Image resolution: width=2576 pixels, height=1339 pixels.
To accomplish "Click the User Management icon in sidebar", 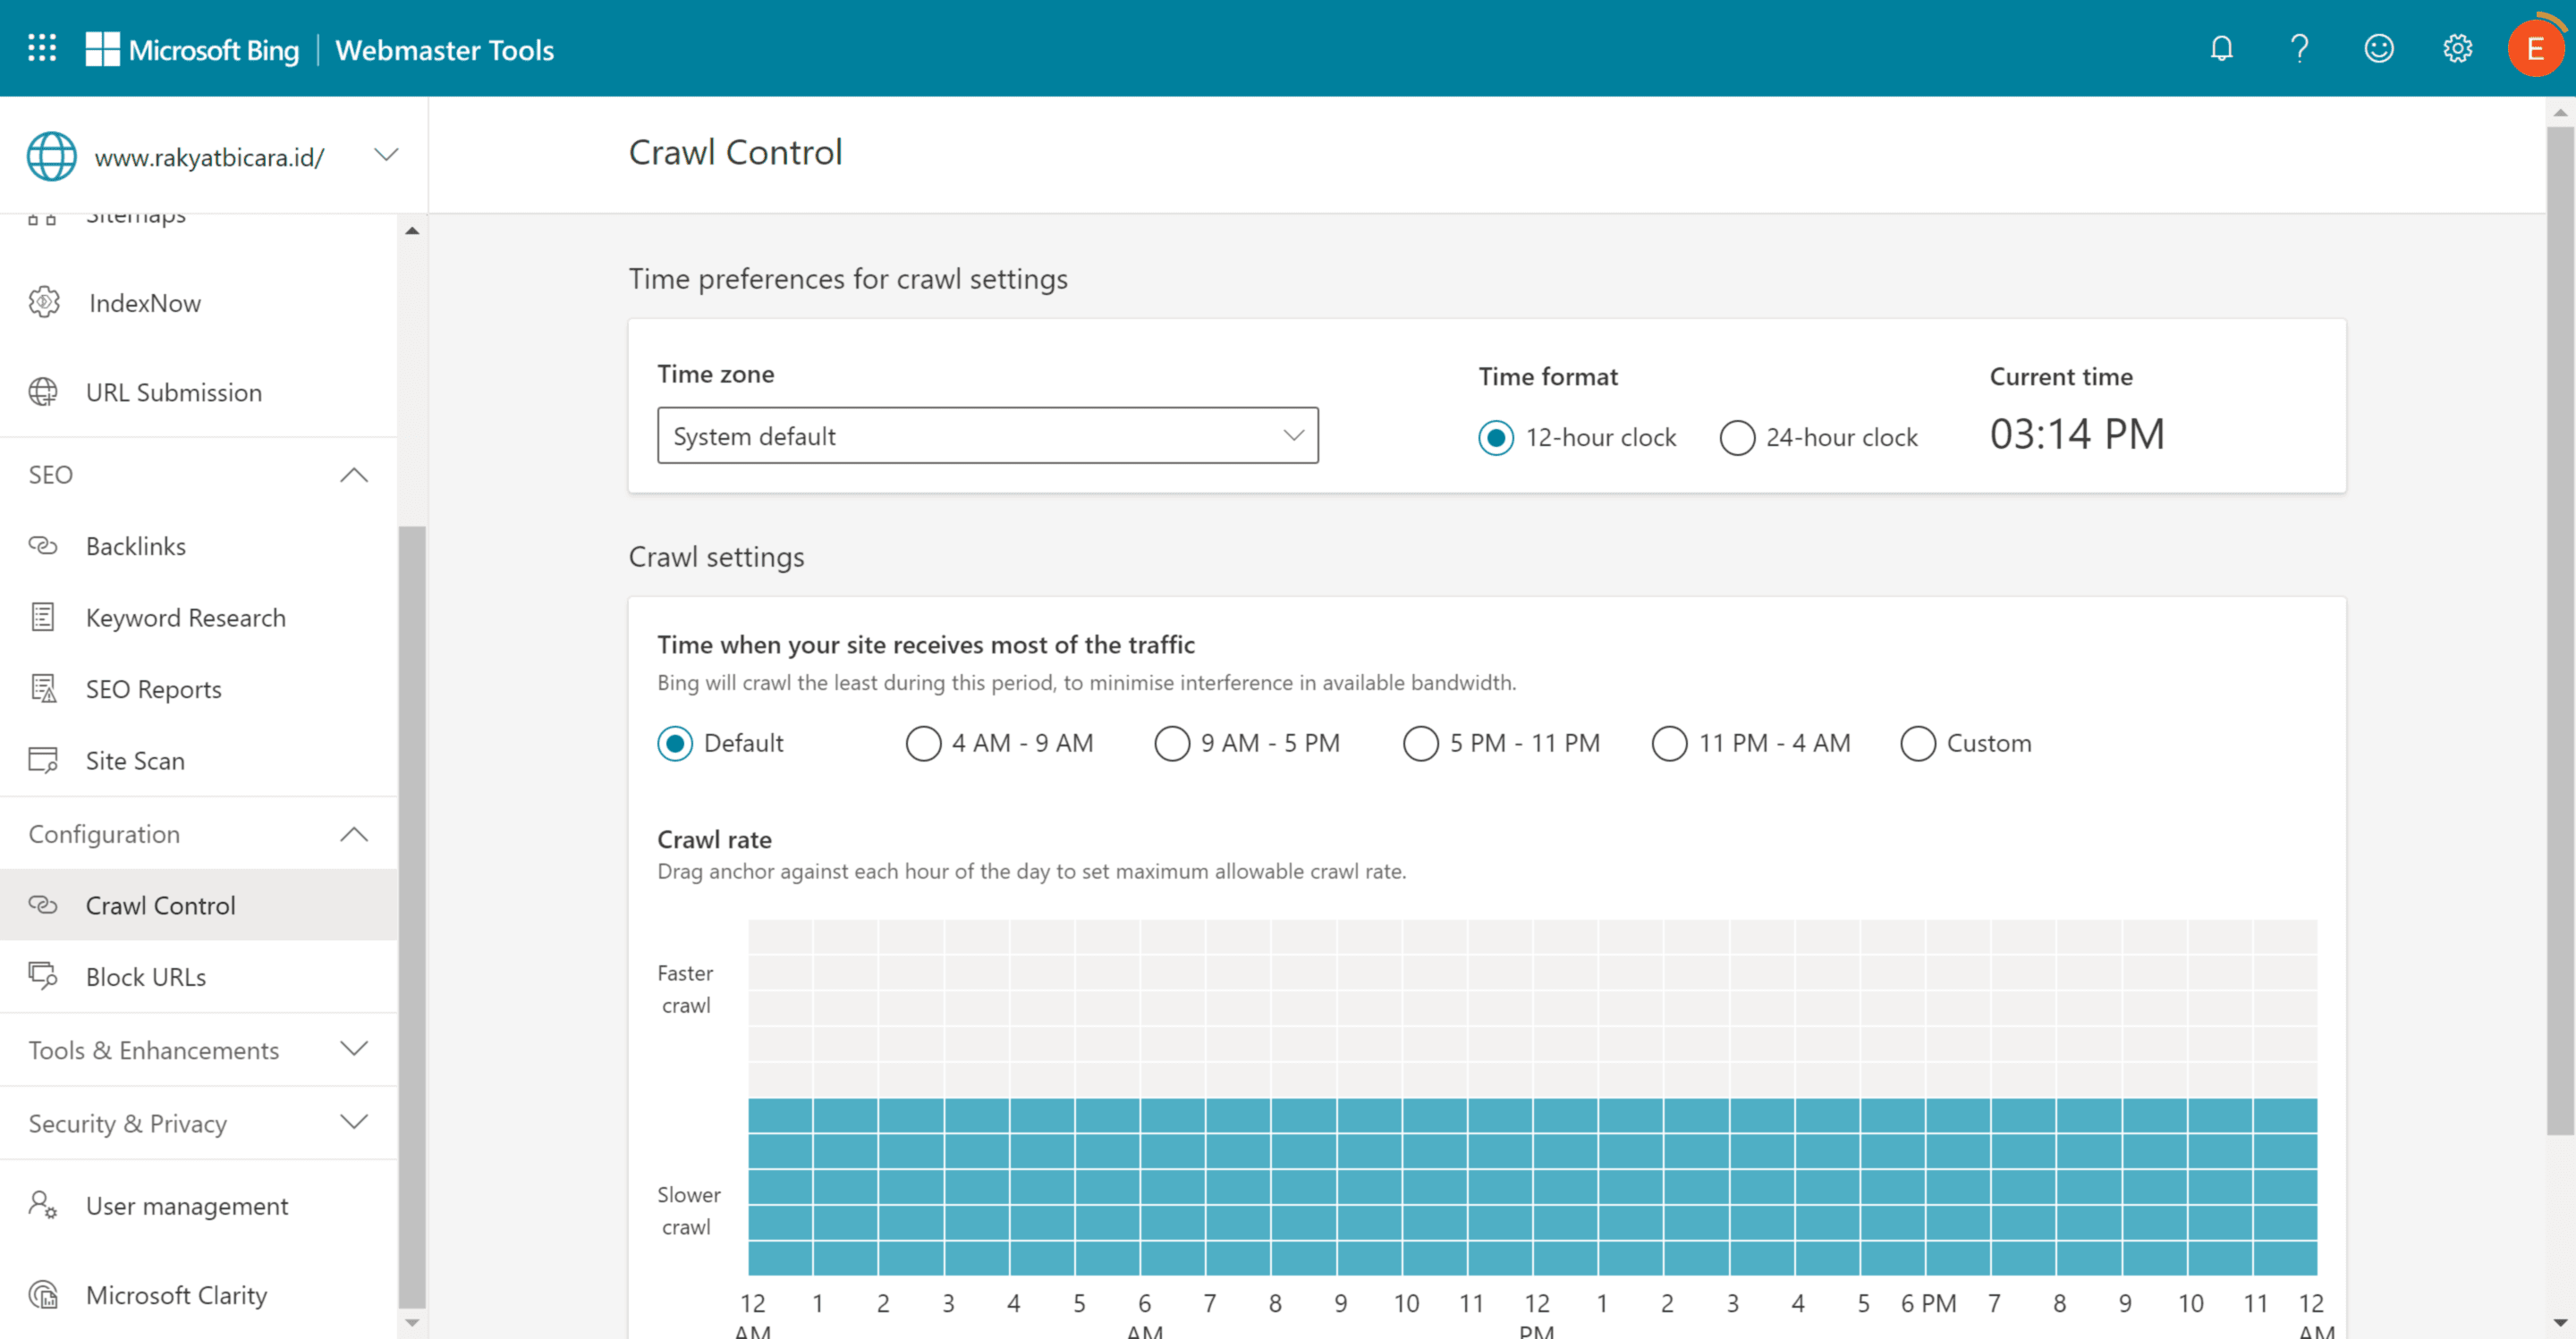I will coord(46,1204).
